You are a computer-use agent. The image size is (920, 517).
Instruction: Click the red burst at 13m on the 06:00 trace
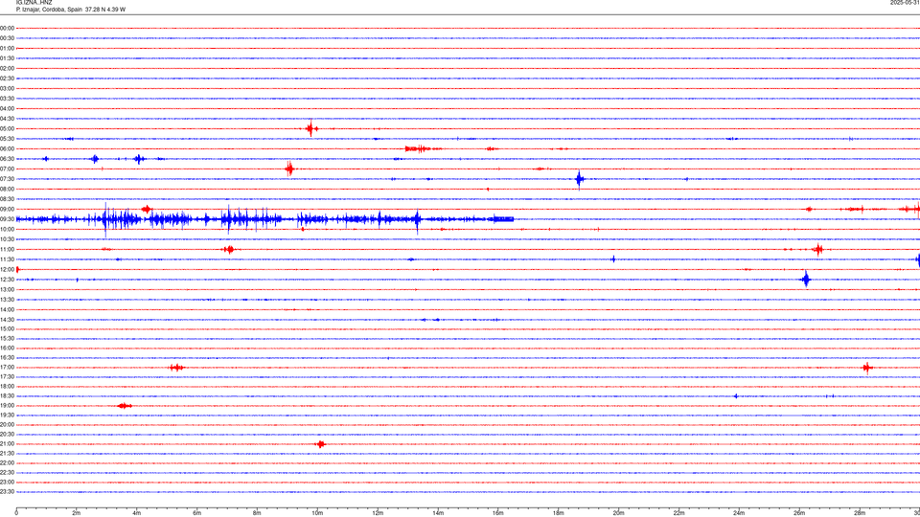[x=419, y=149]
